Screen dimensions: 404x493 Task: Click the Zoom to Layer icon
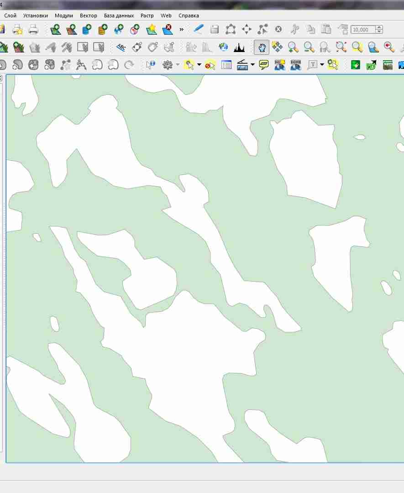(x=373, y=47)
